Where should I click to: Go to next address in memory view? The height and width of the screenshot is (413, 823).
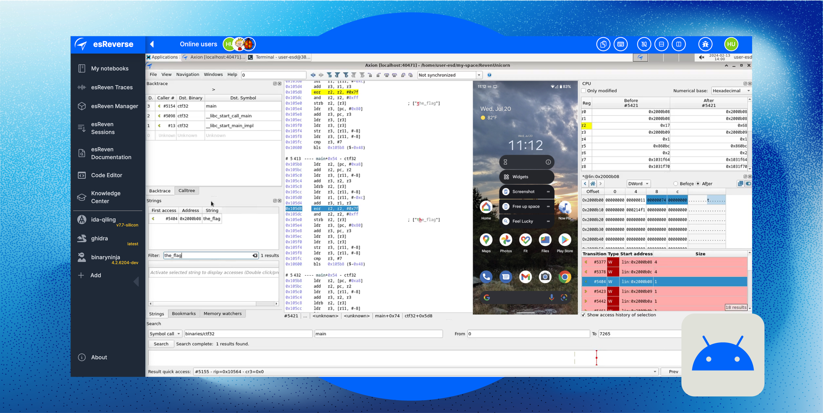pyautogui.click(x=600, y=184)
